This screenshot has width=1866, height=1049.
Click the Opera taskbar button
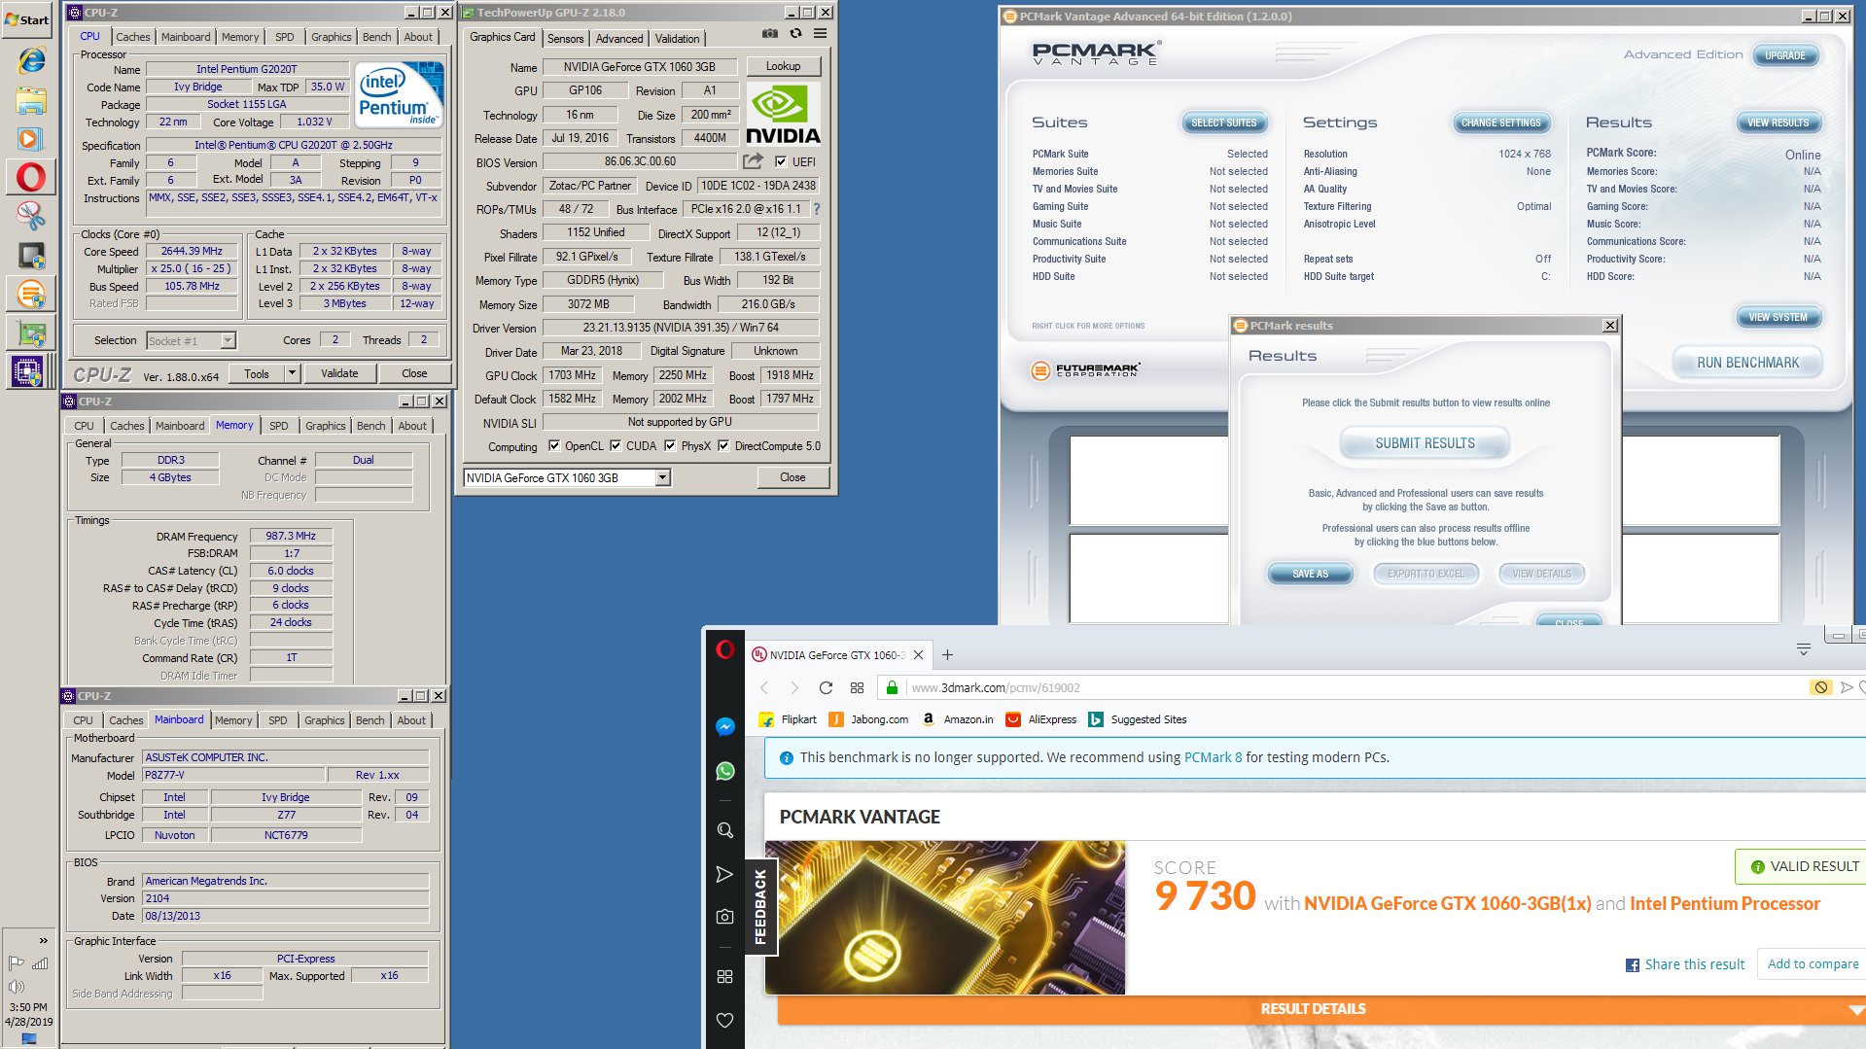pyautogui.click(x=30, y=177)
